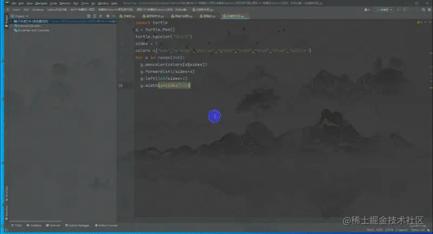Viewport: 433px width, 234px height.
Task: Open IDE settings gear in top-right
Action: [429, 10]
